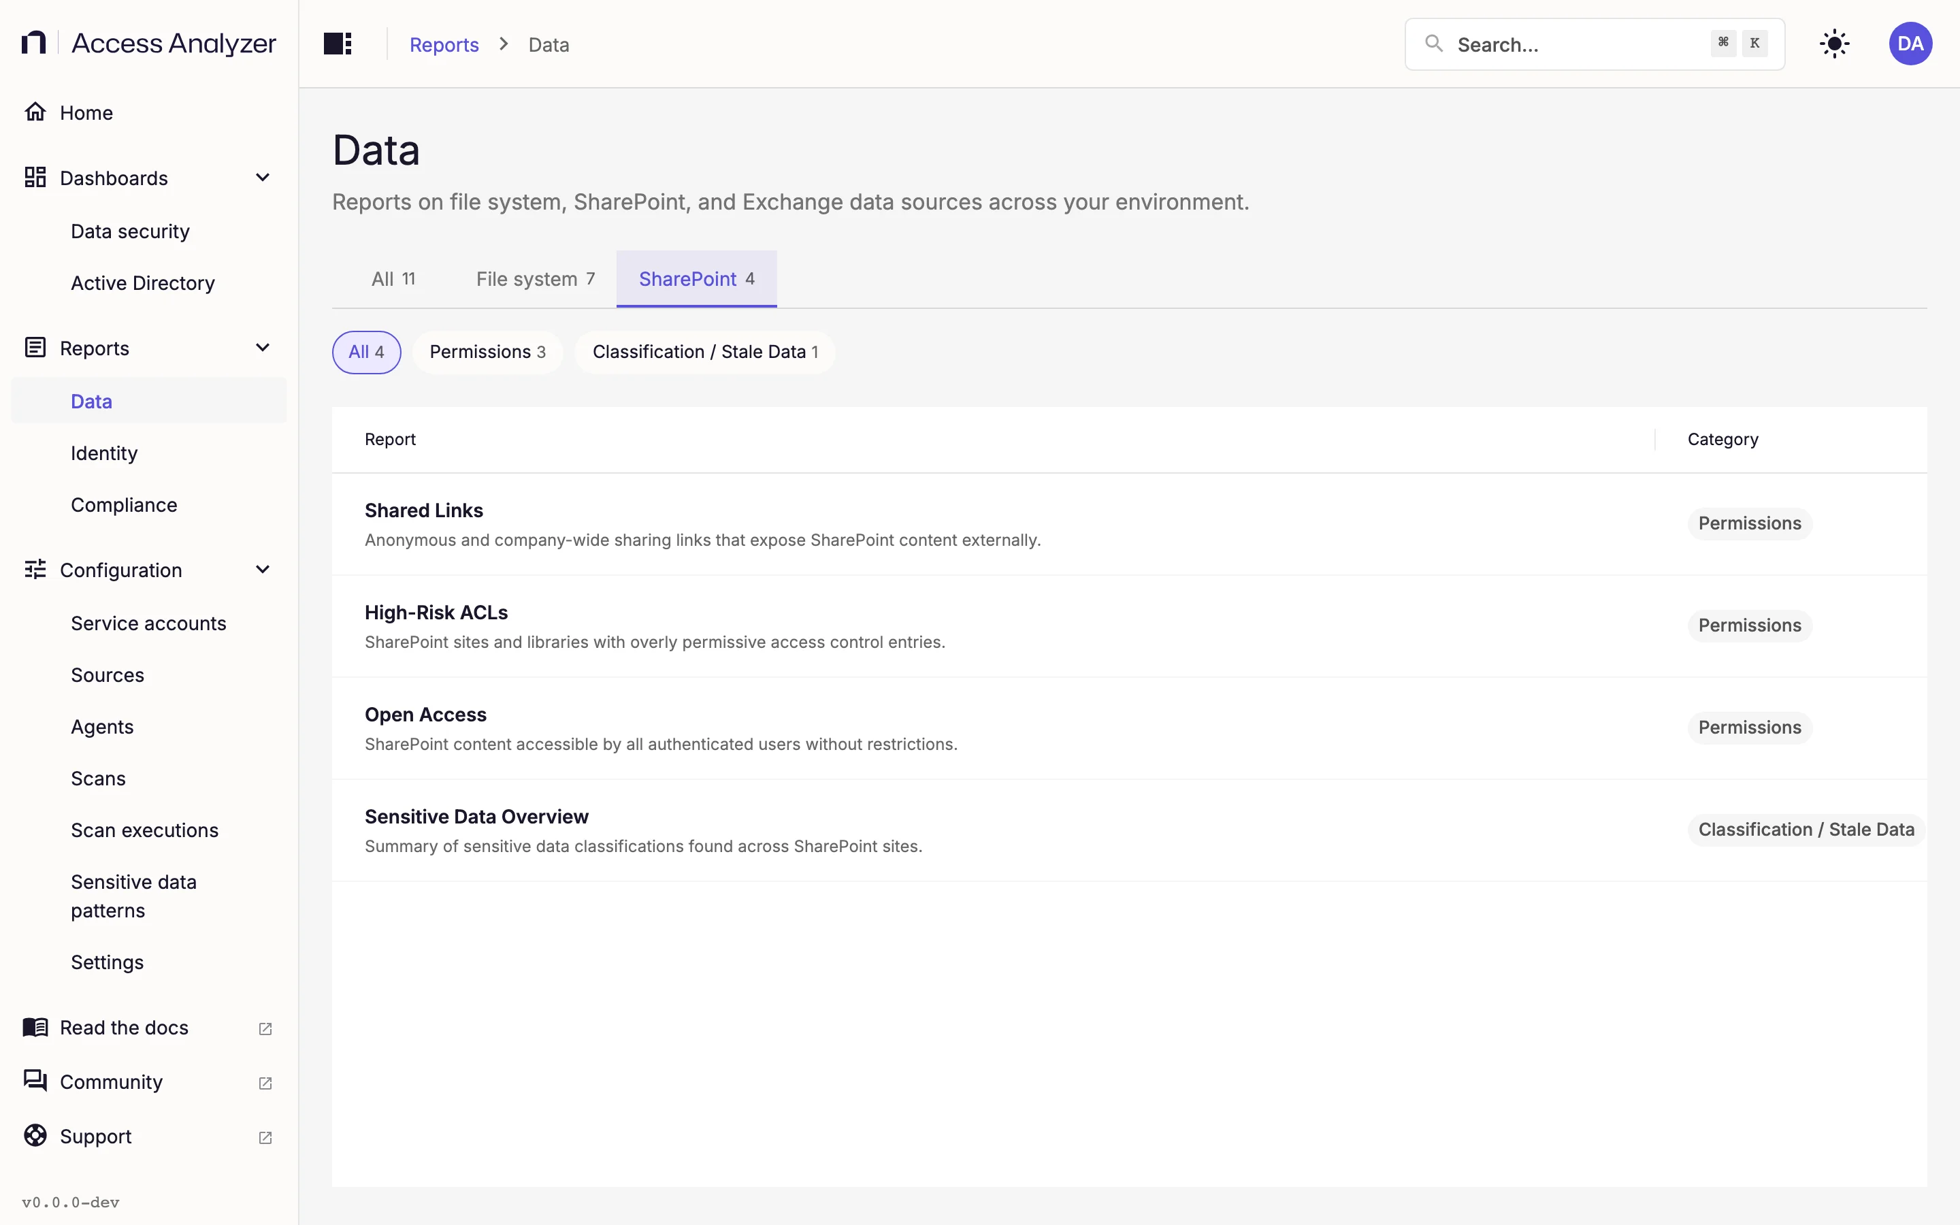Open the Support link
The width and height of the screenshot is (1960, 1225).
(x=149, y=1136)
